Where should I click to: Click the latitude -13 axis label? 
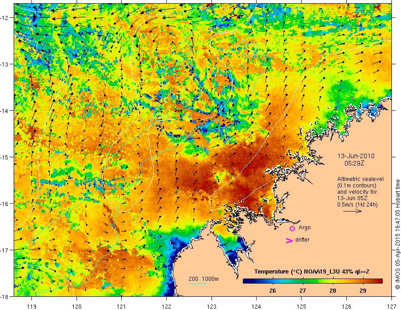click(x=5, y=64)
